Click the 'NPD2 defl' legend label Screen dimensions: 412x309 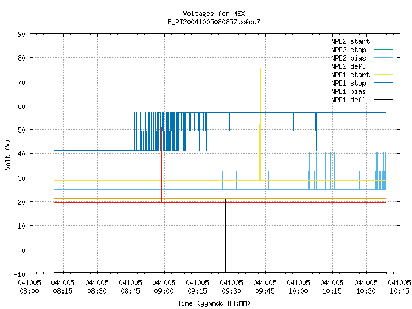pyautogui.click(x=348, y=66)
